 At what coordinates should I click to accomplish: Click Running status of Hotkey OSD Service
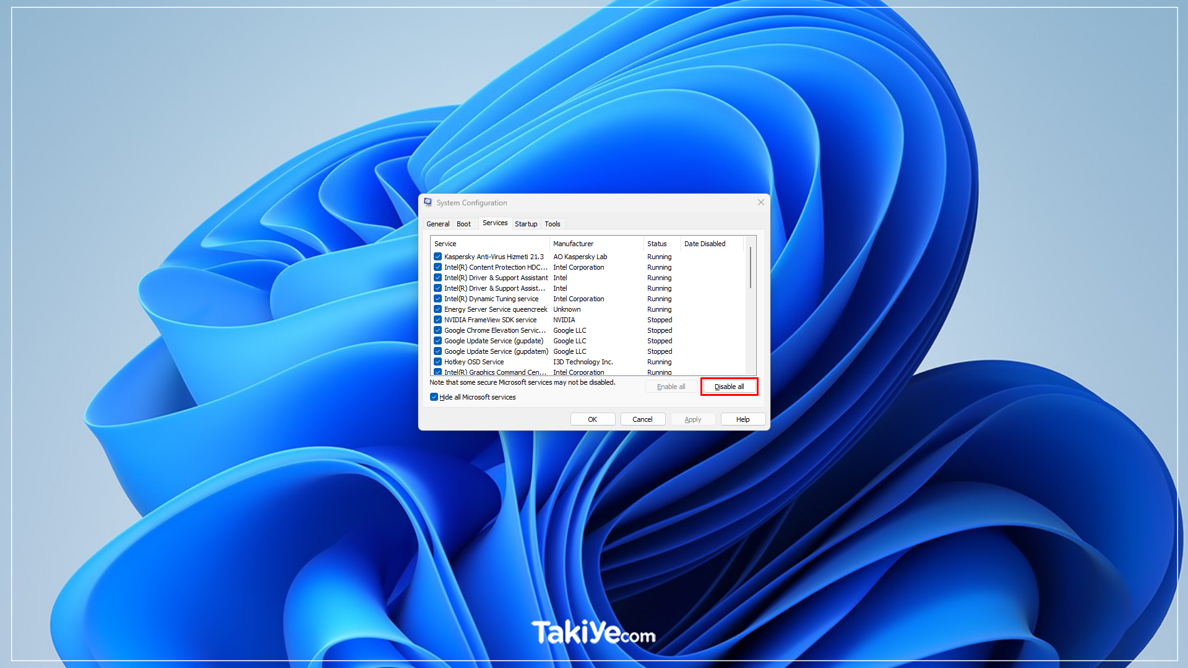coord(659,362)
